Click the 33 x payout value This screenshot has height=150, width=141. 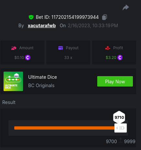[68, 58]
